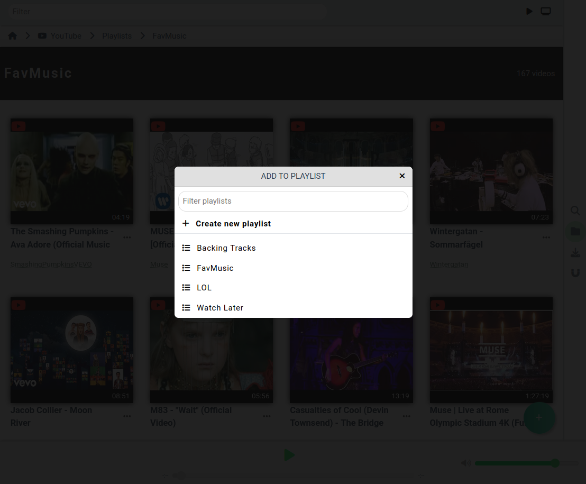This screenshot has width=586, height=484.
Task: Click the green plus floating button
Action: (x=539, y=417)
